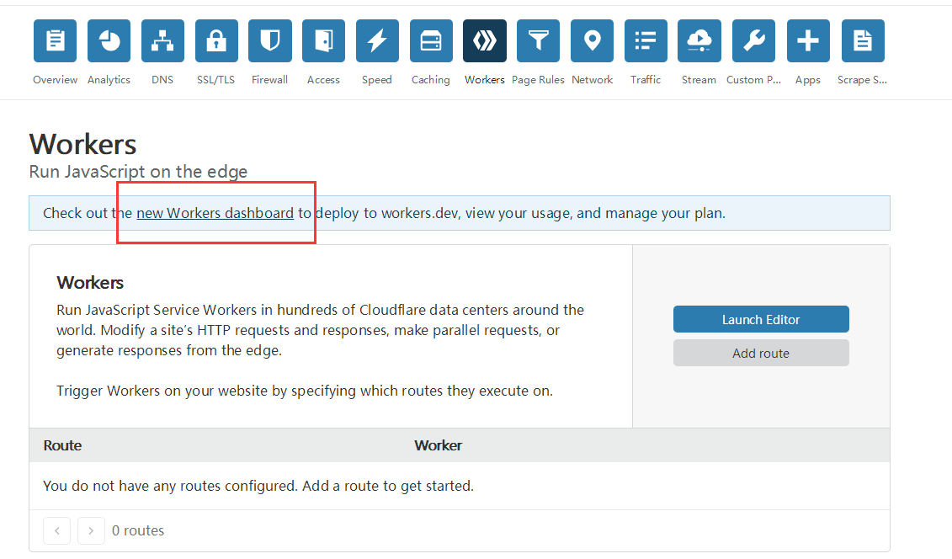Open the Page Rules funnel icon
The height and width of the screenshot is (559, 952).
pos(538,41)
